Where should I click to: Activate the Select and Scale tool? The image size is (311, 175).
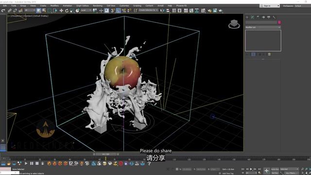coord(72,11)
